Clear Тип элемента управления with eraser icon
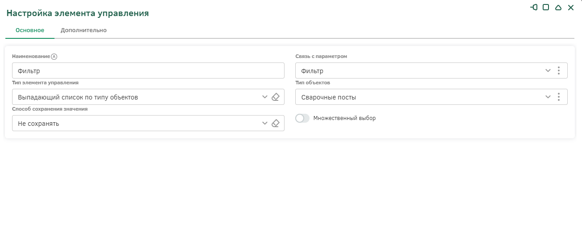The image size is (582, 236). coord(276,97)
